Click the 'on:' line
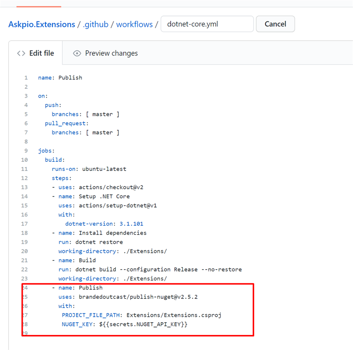353x350 pixels. coord(43,96)
